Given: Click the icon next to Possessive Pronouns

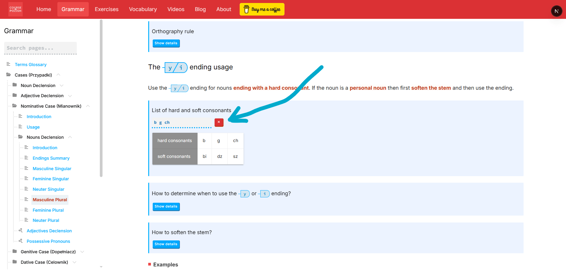Looking at the screenshot, I should tap(20, 241).
